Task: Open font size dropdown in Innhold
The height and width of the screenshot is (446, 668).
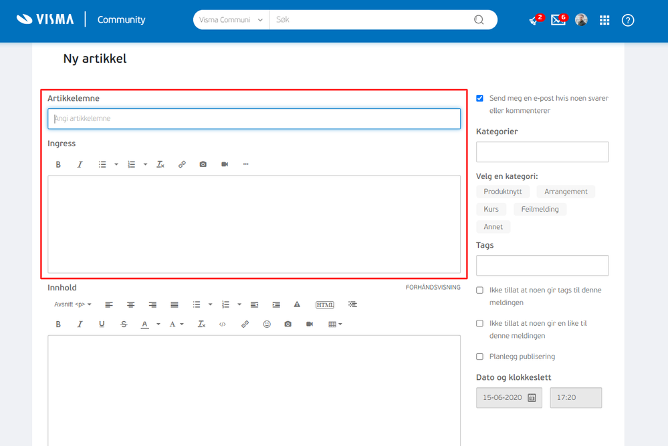Action: click(x=177, y=324)
